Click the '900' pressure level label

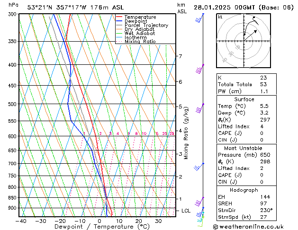(x=13, y=208)
